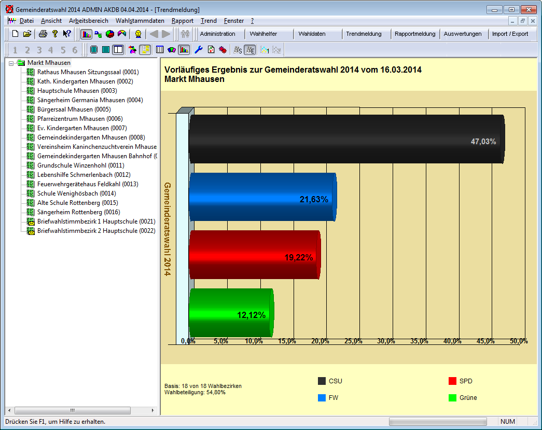Click the blue wrench settings icon
The image size is (542, 430).
199,50
